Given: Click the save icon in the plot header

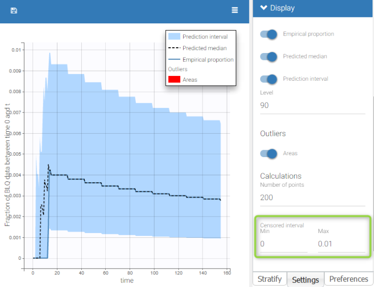Looking at the screenshot, I should click(14, 10).
